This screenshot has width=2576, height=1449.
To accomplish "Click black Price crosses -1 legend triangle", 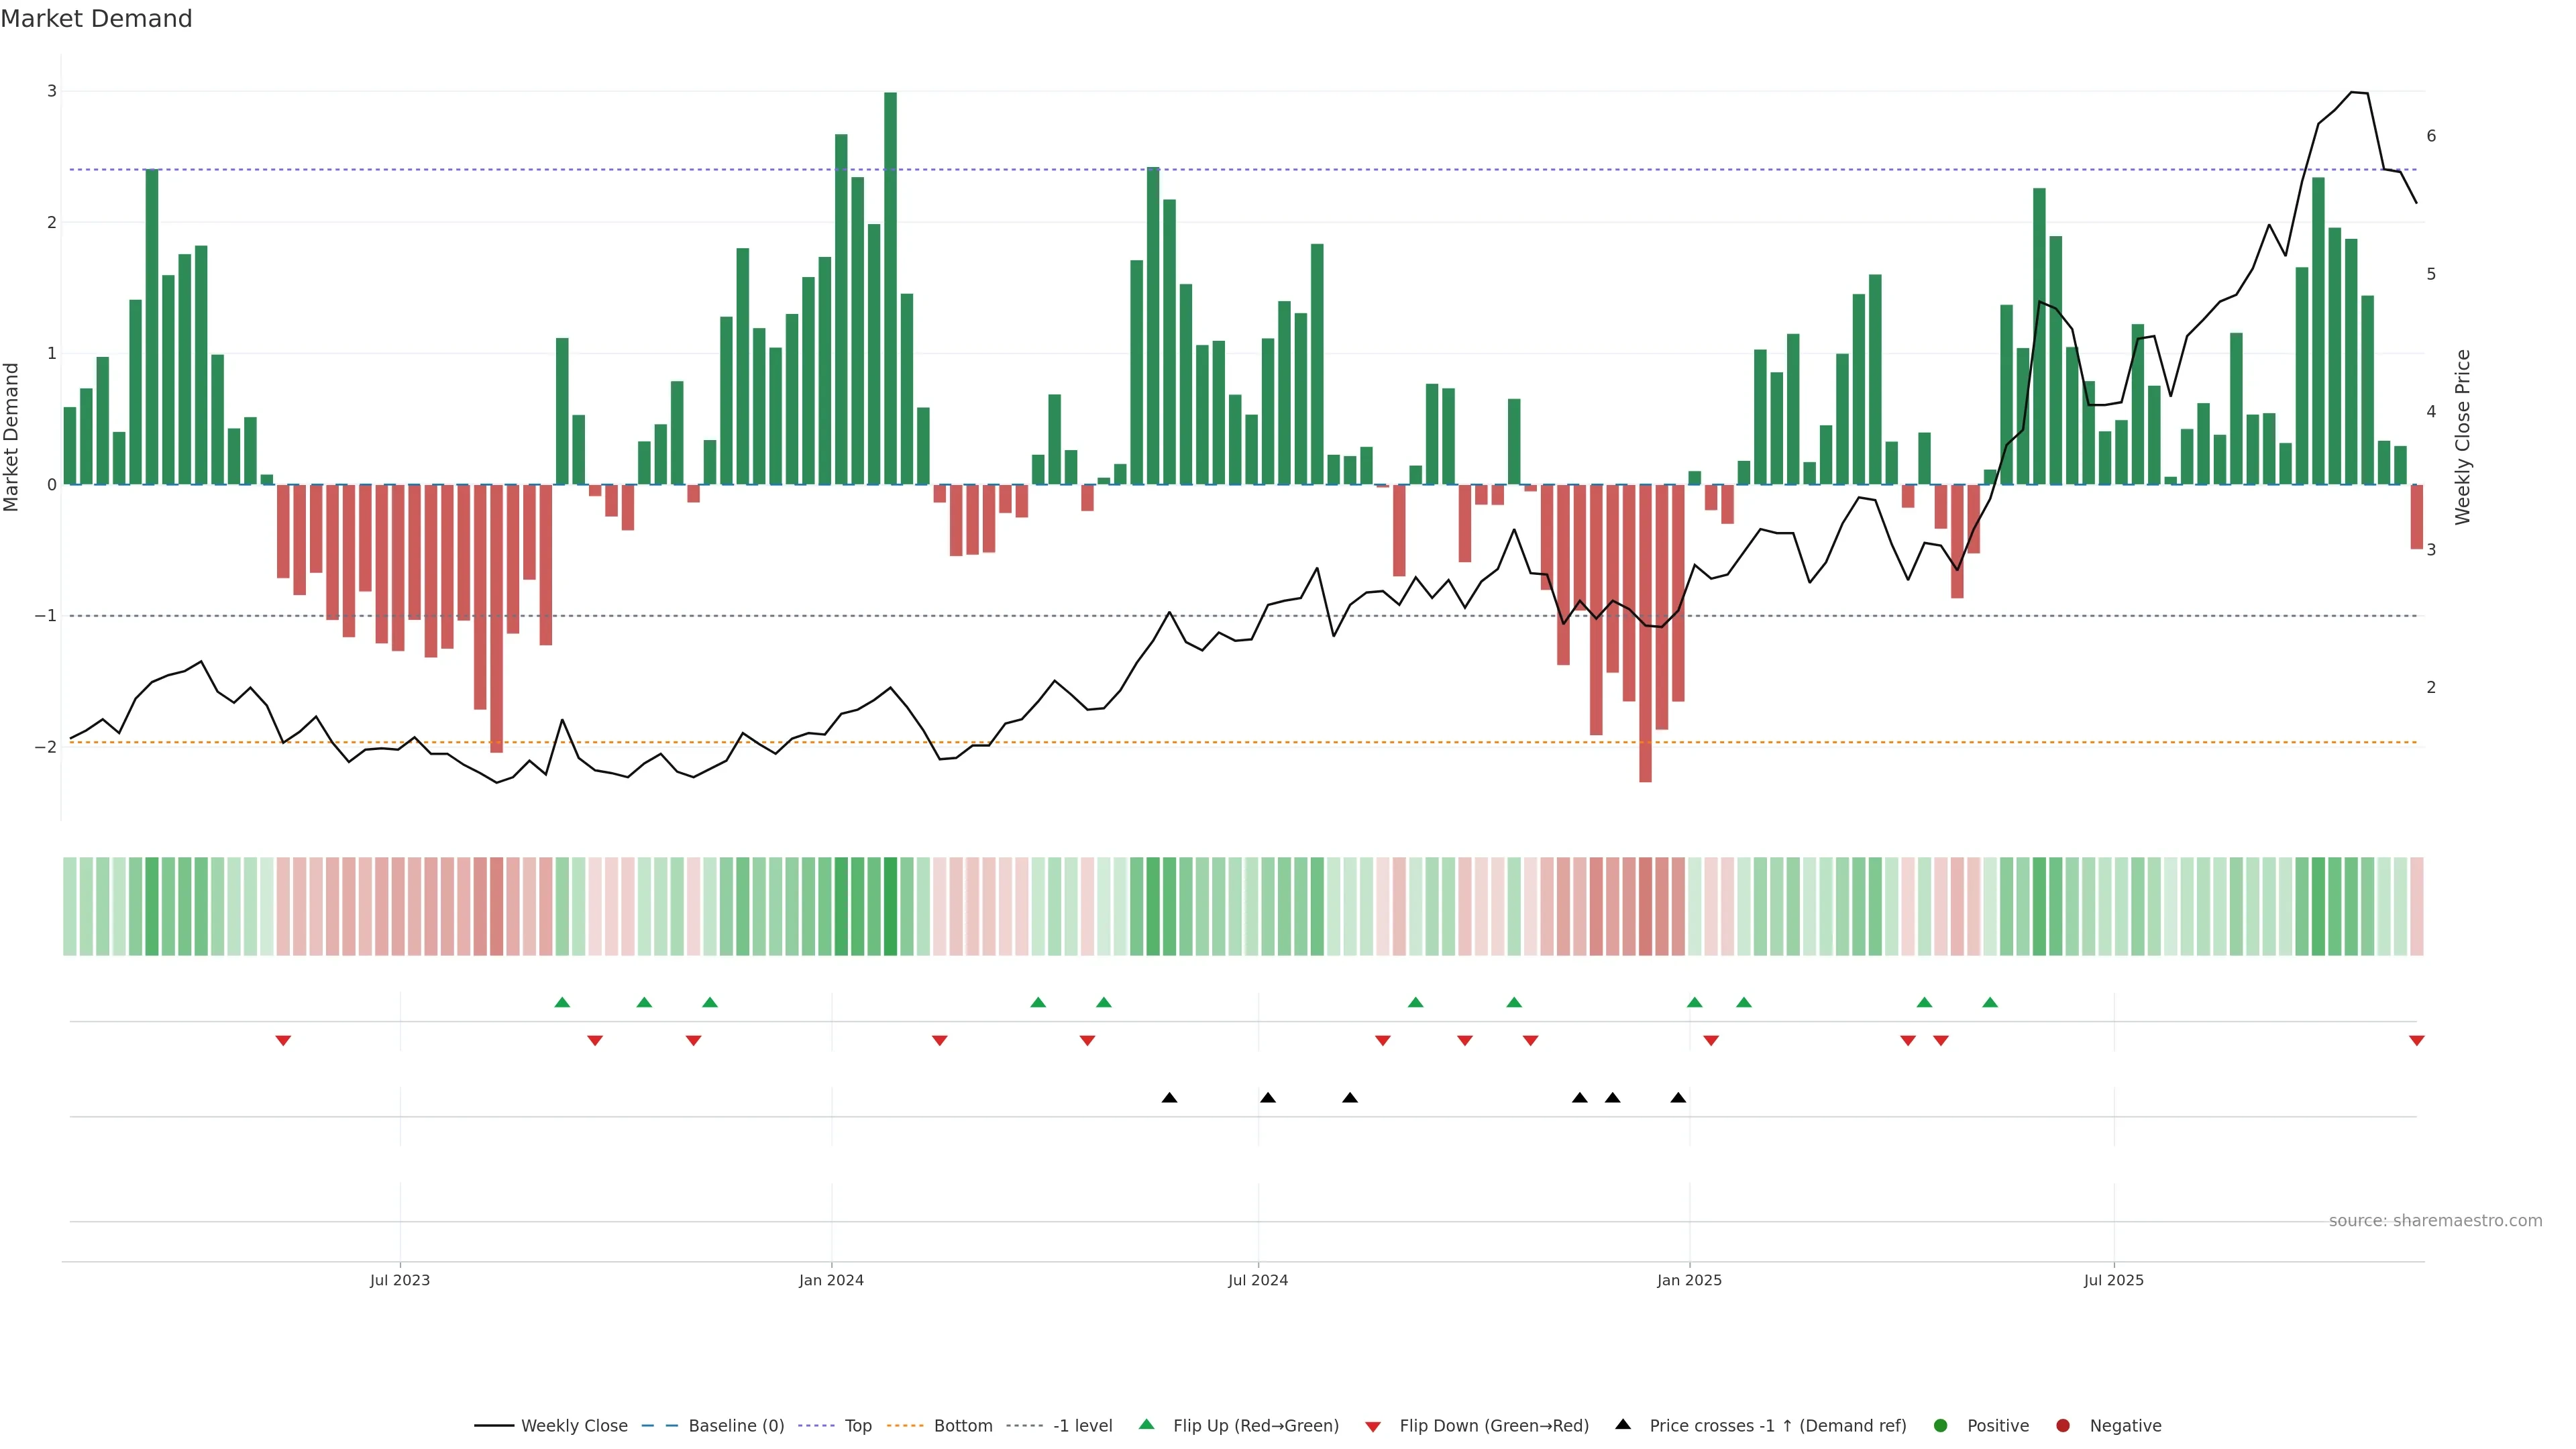I will (x=1623, y=1425).
